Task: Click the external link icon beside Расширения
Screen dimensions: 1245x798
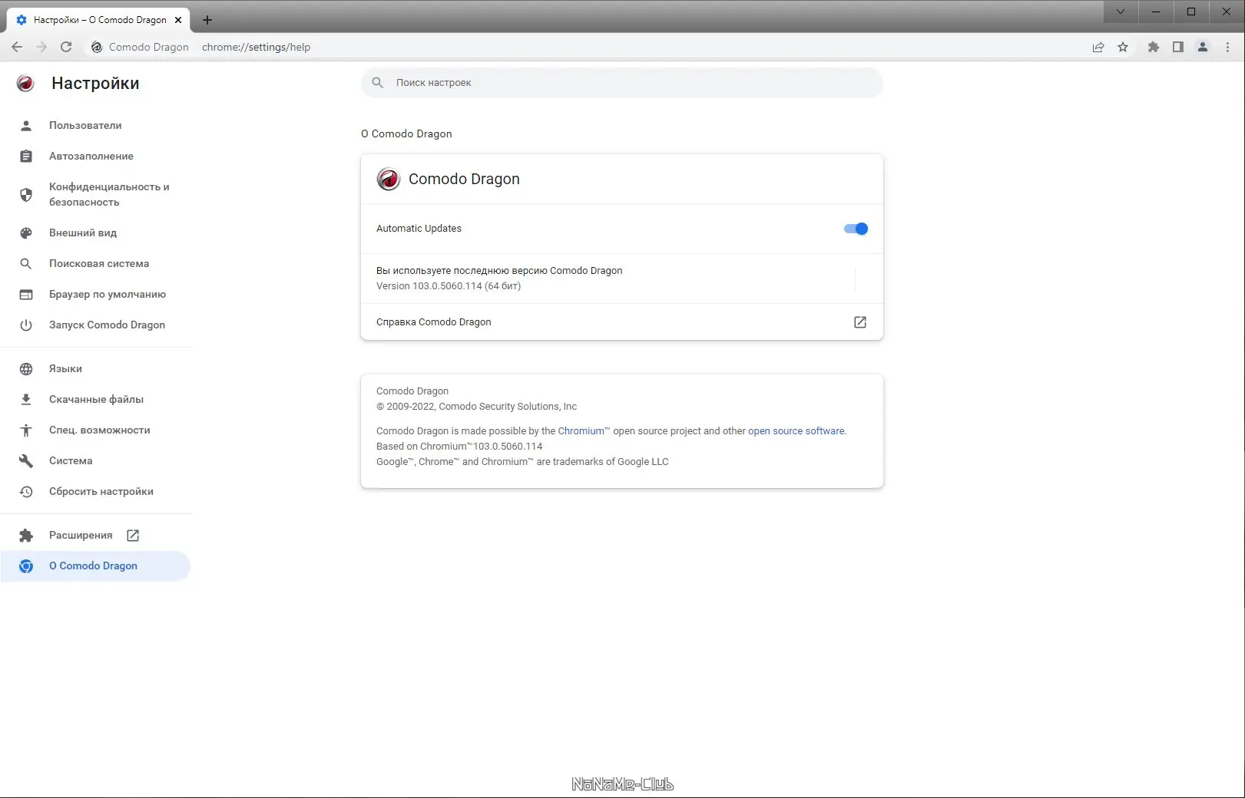Action: point(133,535)
